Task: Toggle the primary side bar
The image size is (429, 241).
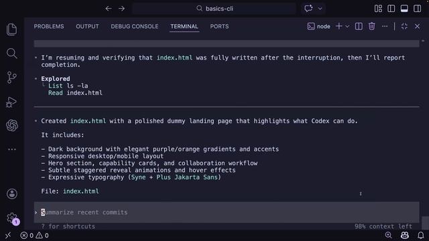Action: (391, 9)
